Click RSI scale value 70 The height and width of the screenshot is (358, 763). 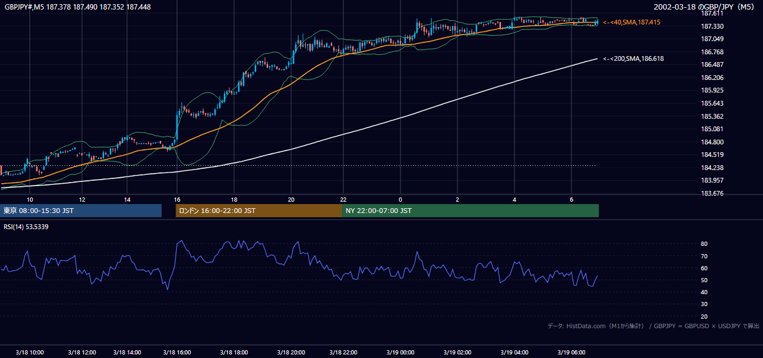pos(704,256)
